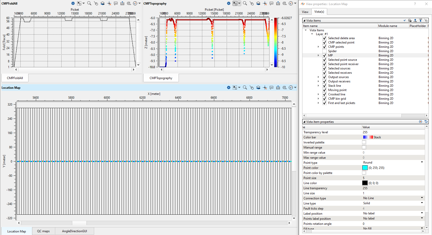
Task: Open the AngleDirectionGUI tab
Action: [x=74, y=231]
